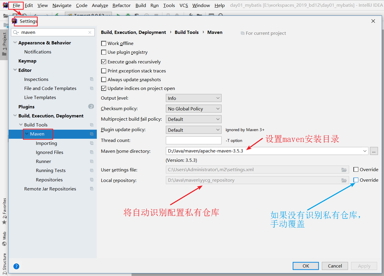384x276 pixels.
Task: Uncheck Update indices on project open
Action: [x=104, y=88]
